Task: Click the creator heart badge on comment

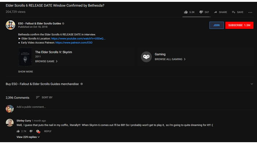Action: tap(38, 132)
